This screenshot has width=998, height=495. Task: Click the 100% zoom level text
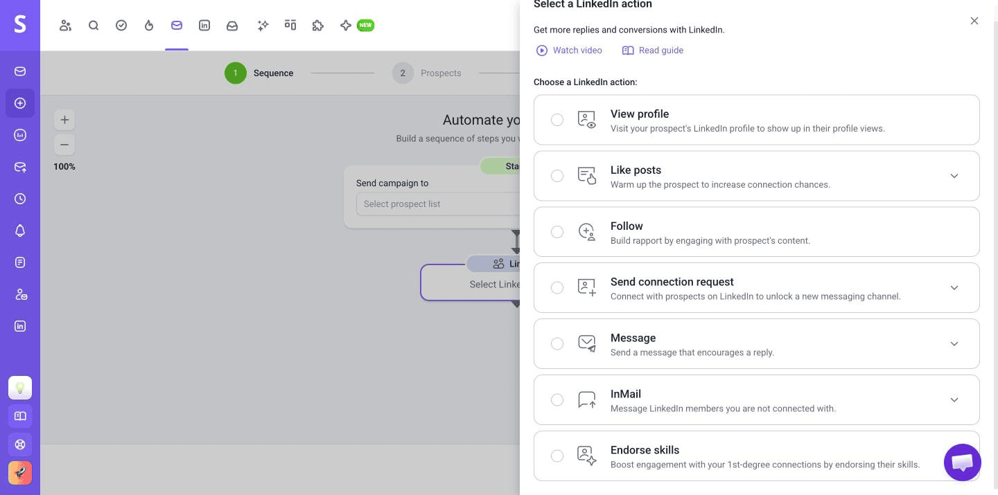coord(64,167)
